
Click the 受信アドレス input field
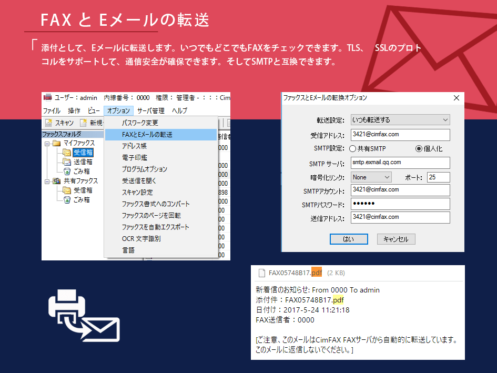click(x=400, y=135)
